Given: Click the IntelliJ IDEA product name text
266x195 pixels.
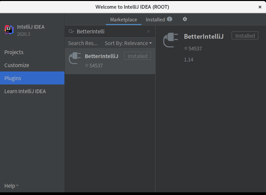Looking at the screenshot, I should [x=31, y=27].
